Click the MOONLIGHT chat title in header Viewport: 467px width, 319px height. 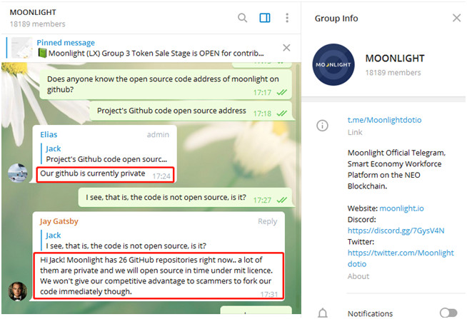click(x=33, y=12)
